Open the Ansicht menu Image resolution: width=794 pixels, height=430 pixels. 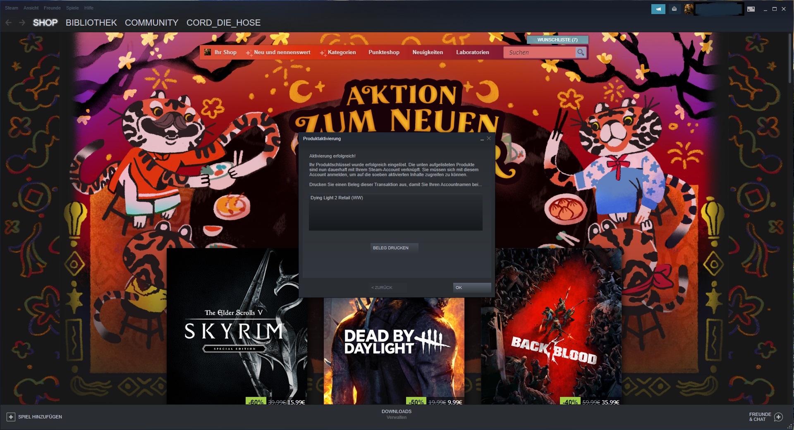click(31, 8)
